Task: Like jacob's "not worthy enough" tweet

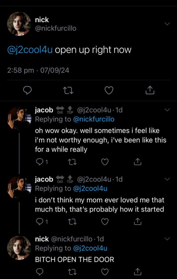Action: point(105,161)
